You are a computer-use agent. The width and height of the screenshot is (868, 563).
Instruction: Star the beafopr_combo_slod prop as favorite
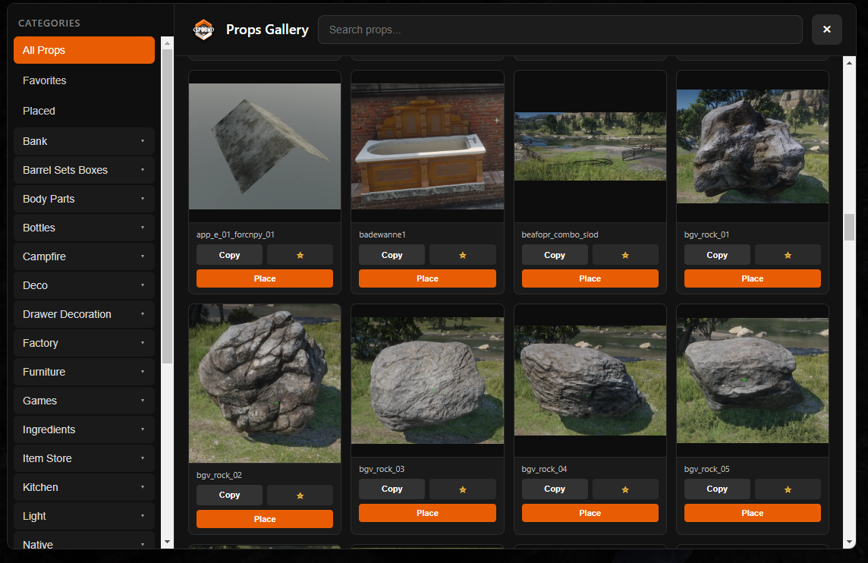pyautogui.click(x=625, y=255)
